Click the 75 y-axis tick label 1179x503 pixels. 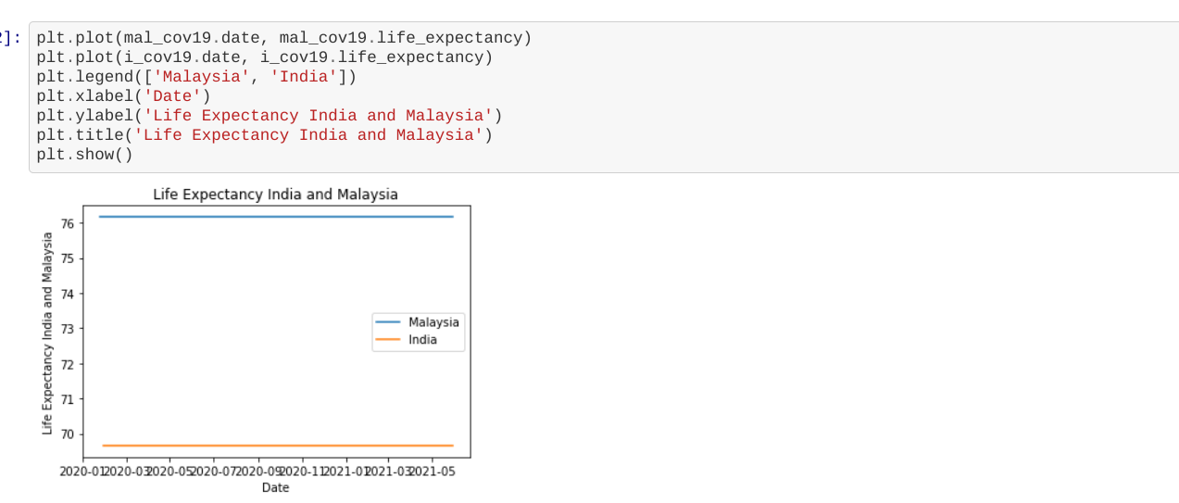coord(69,258)
